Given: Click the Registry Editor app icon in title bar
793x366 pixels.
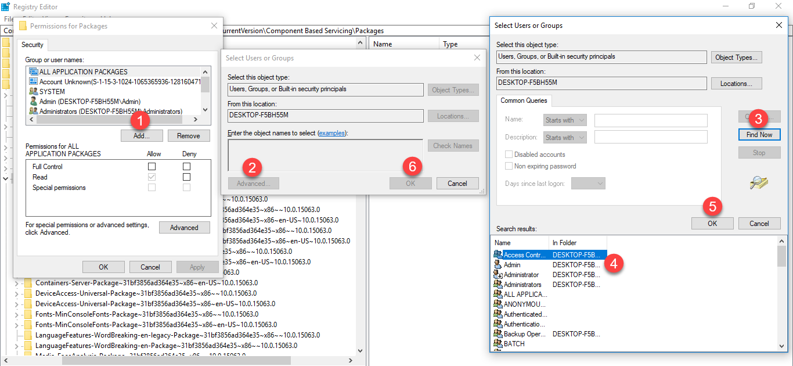Looking at the screenshot, I should [x=5, y=6].
